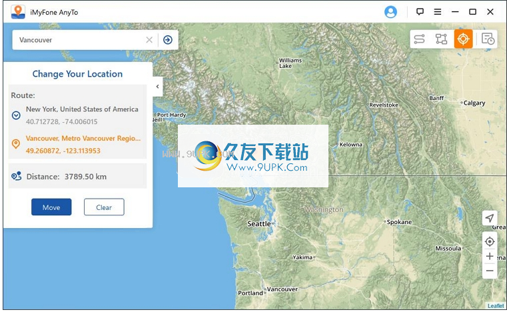Click Kelowna label on the map
Viewport: 507px width, 312px height.
[x=351, y=145]
